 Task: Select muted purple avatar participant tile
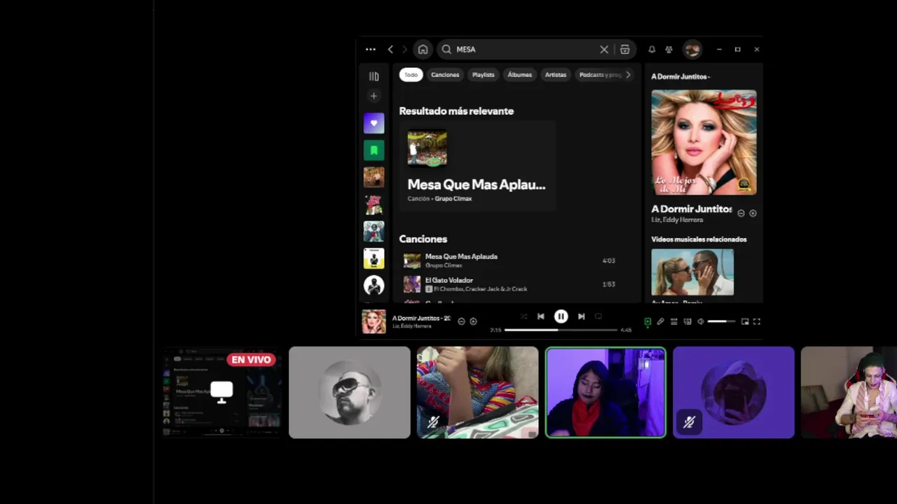(734, 393)
